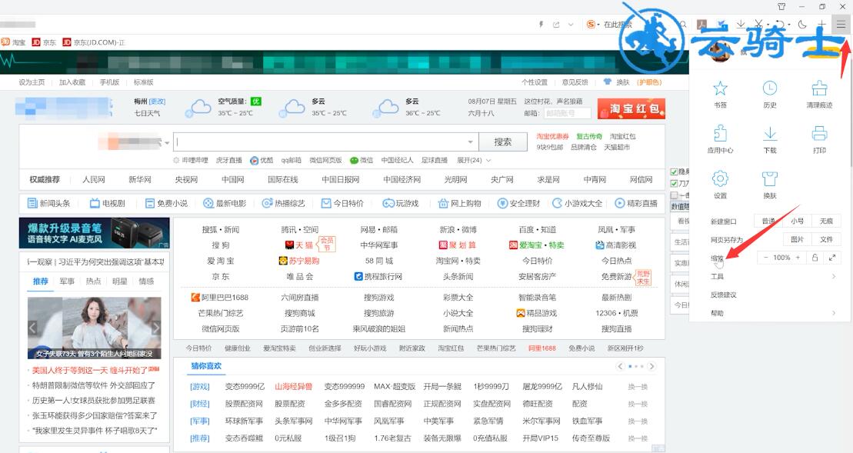Click the lightning speed-mode icon in address bar
This screenshot has height=453, width=853.
pos(541,25)
